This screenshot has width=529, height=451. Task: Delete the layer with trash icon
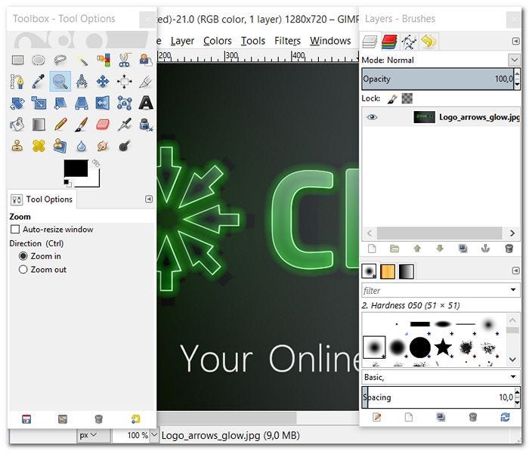coord(509,249)
